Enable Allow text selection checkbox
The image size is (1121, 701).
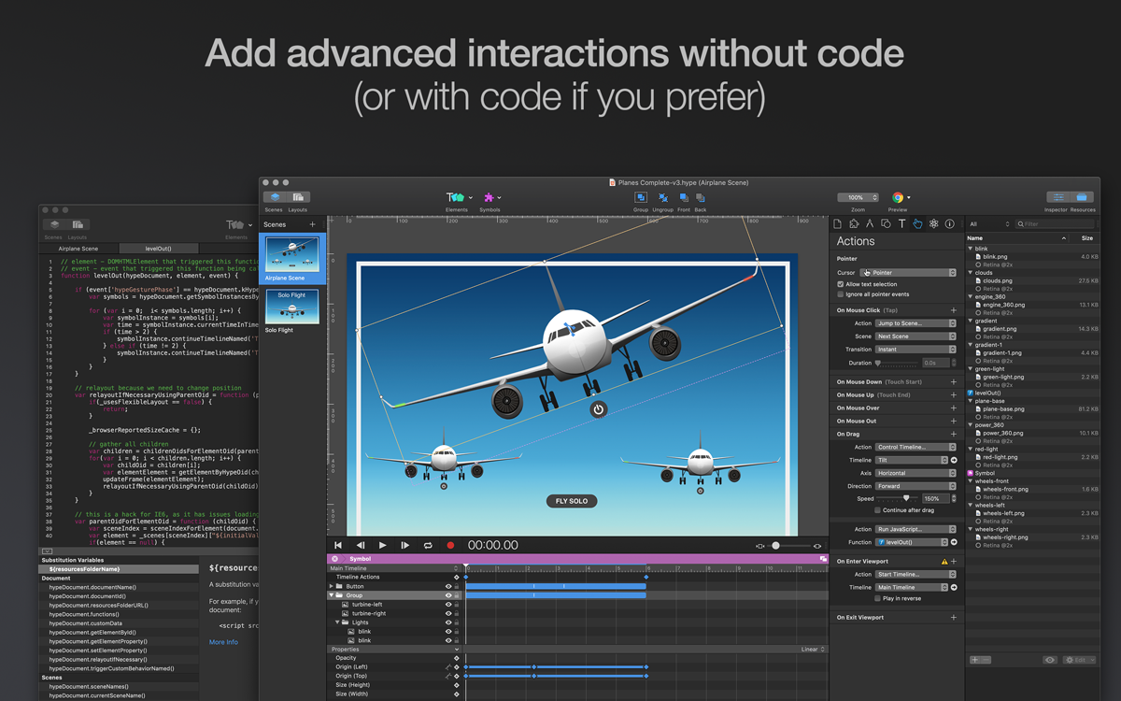[x=841, y=284]
